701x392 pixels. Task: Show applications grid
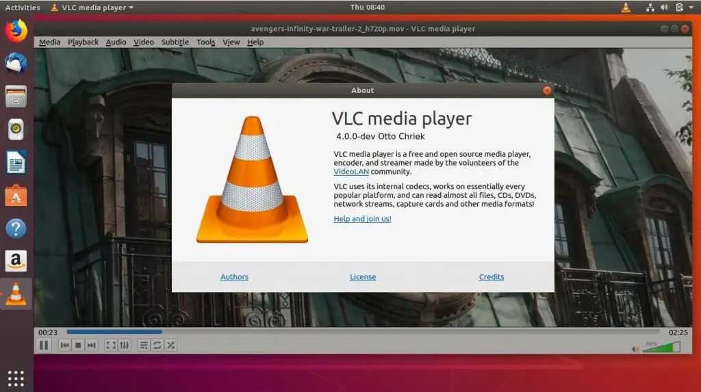click(16, 378)
